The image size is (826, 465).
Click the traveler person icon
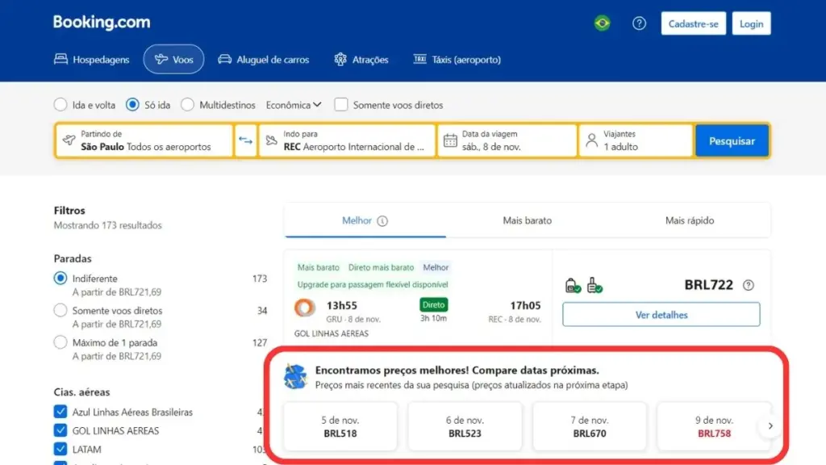tap(591, 140)
